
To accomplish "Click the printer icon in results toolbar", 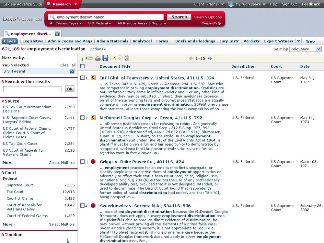I will pos(98,58).
